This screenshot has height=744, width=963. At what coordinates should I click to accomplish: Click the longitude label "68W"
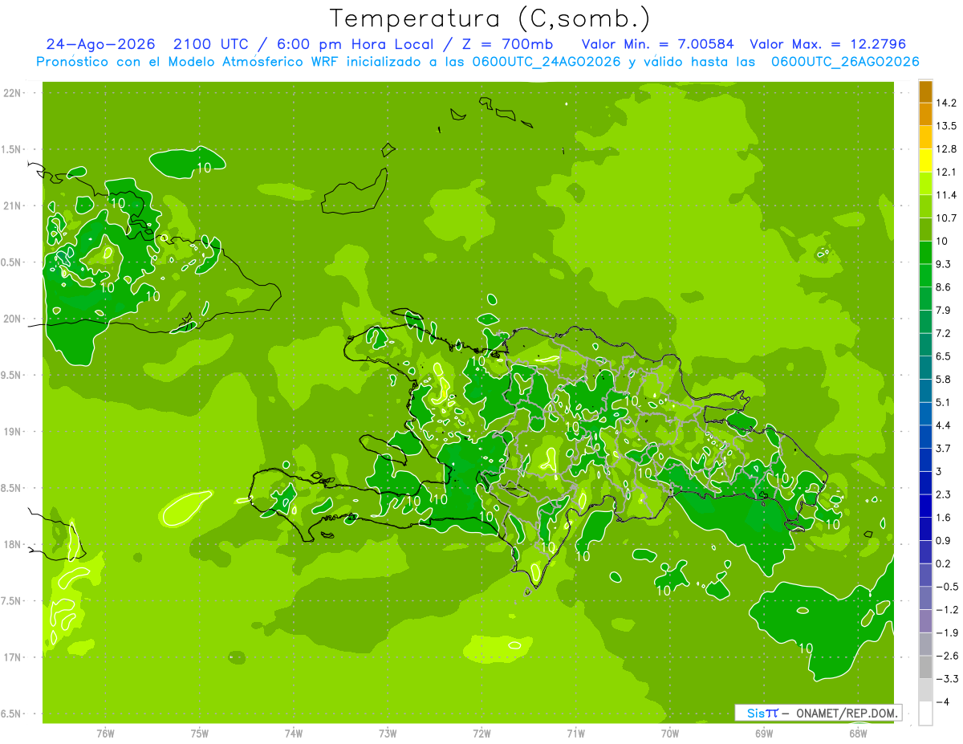pos(858,733)
